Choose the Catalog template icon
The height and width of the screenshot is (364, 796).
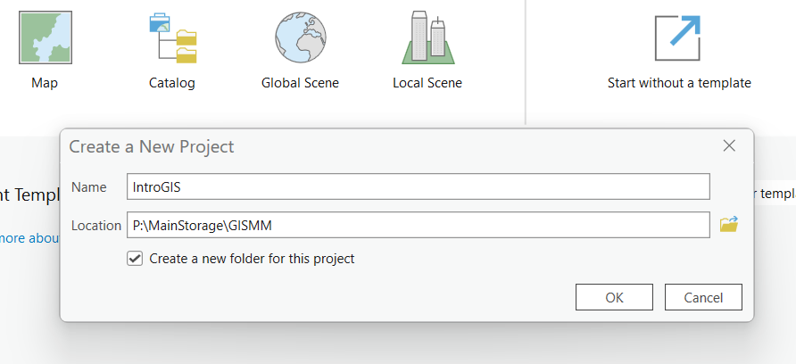pyautogui.click(x=172, y=38)
